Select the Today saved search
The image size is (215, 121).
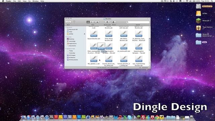pyautogui.click(x=70, y=51)
